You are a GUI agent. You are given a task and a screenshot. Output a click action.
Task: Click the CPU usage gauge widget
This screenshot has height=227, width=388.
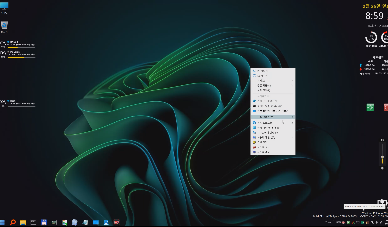pyautogui.click(x=371, y=38)
